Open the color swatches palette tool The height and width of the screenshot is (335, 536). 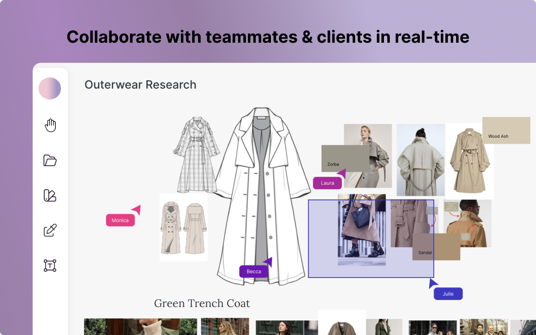click(50, 196)
